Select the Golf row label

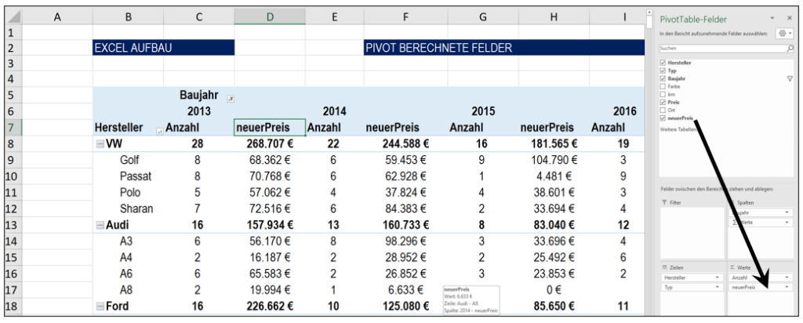click(x=129, y=161)
